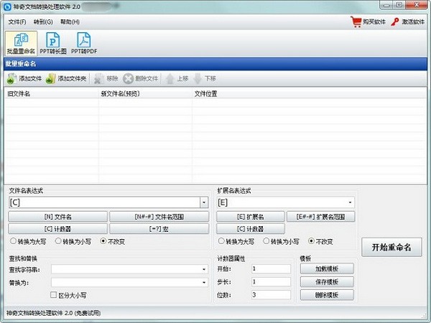Screen dimensions: 431x323
Task: Expand the 扩展名表达式 [E] dropdown
Action: 351,203
